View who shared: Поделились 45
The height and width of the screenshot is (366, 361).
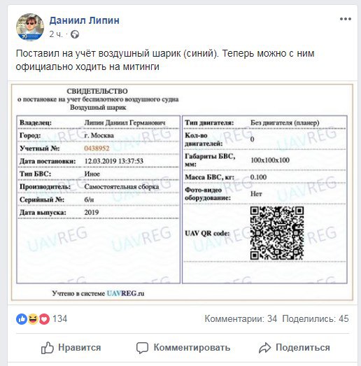click(316, 319)
